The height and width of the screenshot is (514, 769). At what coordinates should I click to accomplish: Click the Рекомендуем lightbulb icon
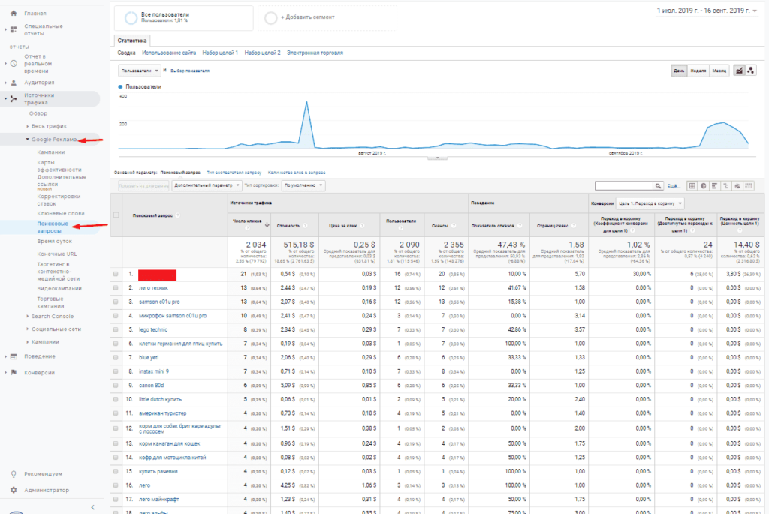coord(14,474)
